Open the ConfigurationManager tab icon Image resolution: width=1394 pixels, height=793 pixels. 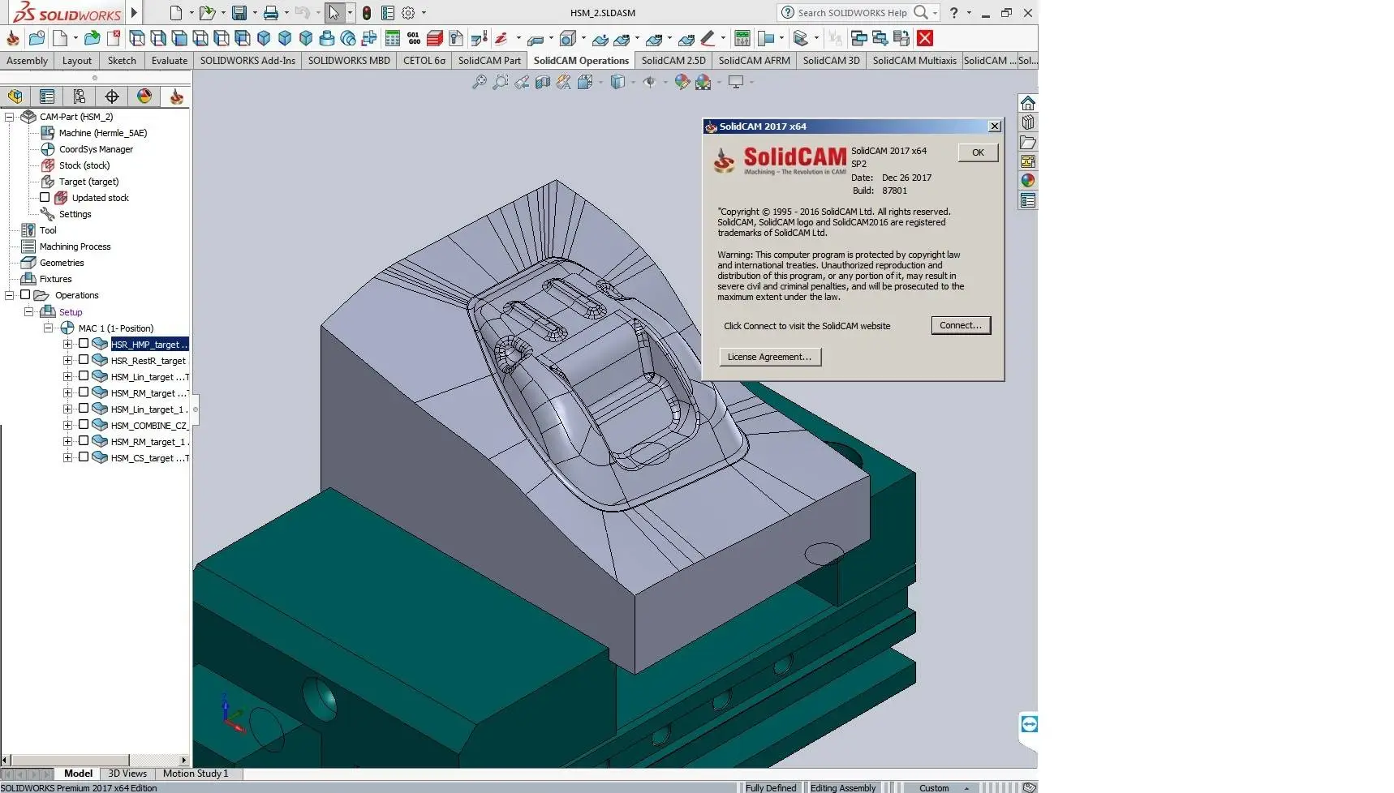tap(80, 96)
